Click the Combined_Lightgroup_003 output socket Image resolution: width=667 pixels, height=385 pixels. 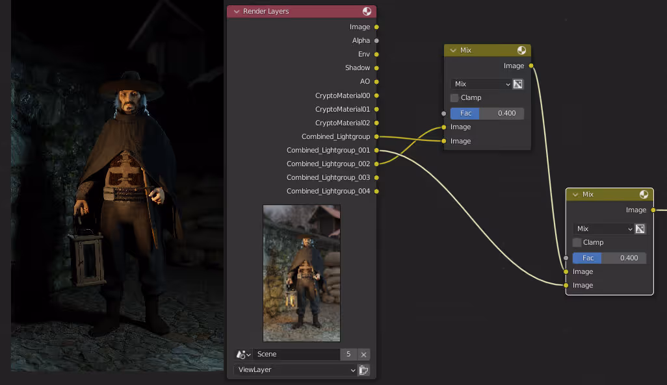tap(376, 178)
